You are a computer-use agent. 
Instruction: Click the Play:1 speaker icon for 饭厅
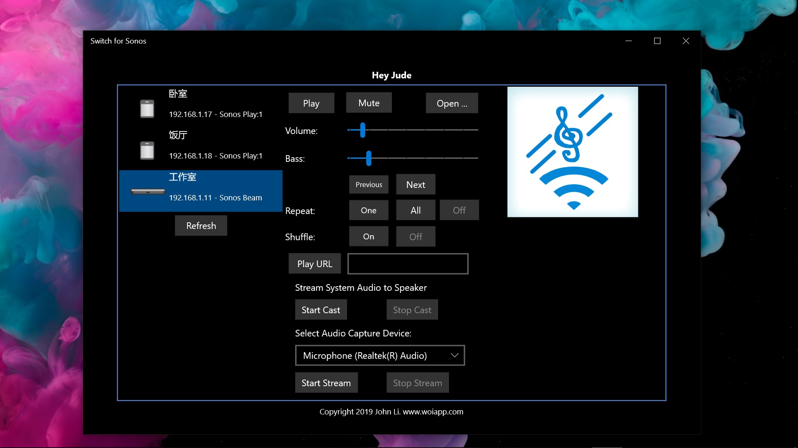pyautogui.click(x=147, y=150)
